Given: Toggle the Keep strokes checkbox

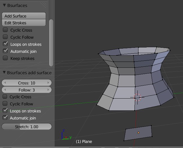Looking at the screenshot, I should pos(5,58).
